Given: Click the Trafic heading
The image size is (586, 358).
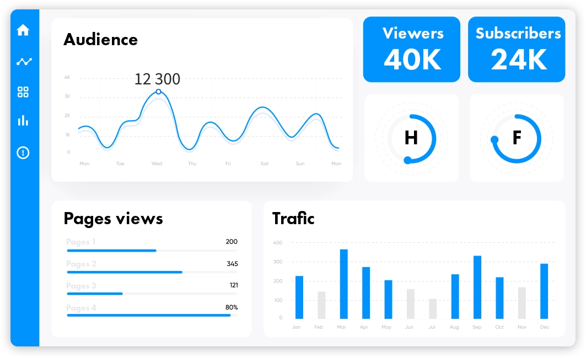Looking at the screenshot, I should (x=293, y=219).
